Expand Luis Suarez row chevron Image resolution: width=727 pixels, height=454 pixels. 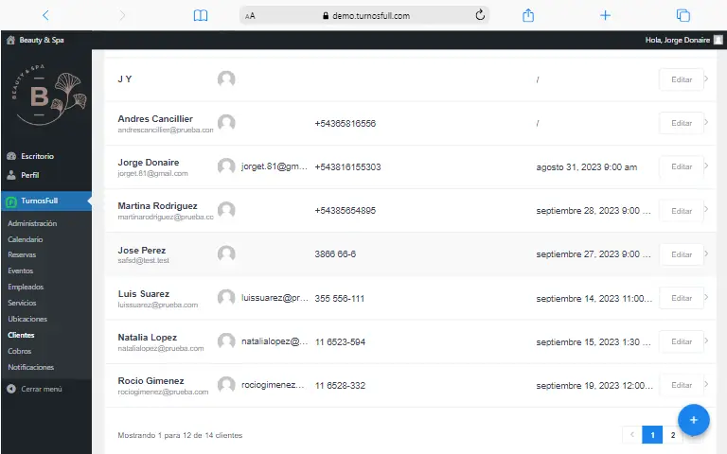tap(706, 297)
